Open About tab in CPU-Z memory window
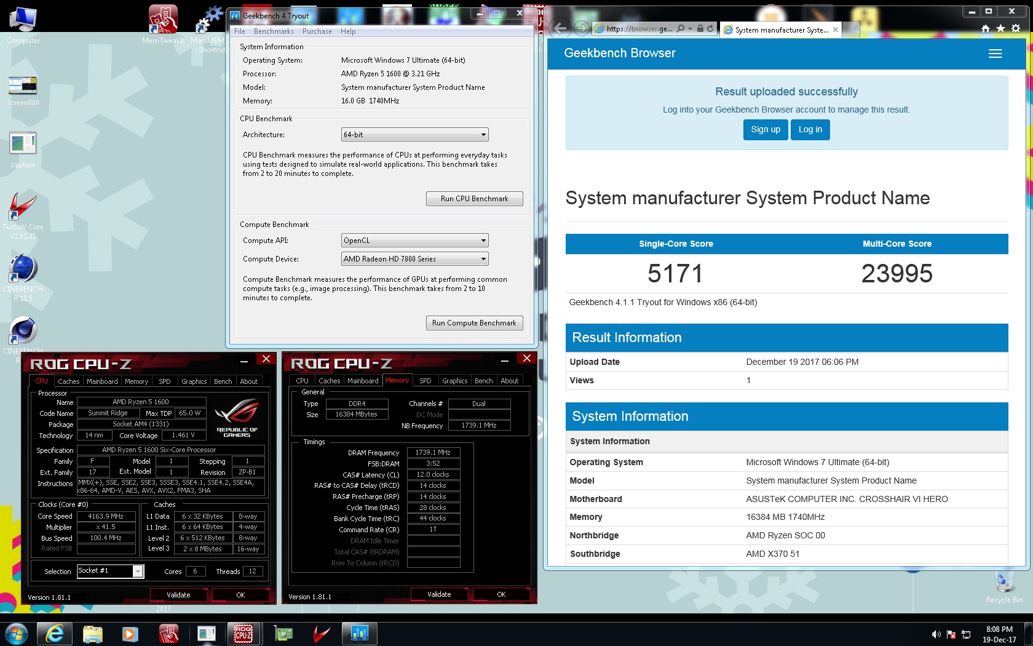Screen dimensions: 1033x646 [x=509, y=381]
